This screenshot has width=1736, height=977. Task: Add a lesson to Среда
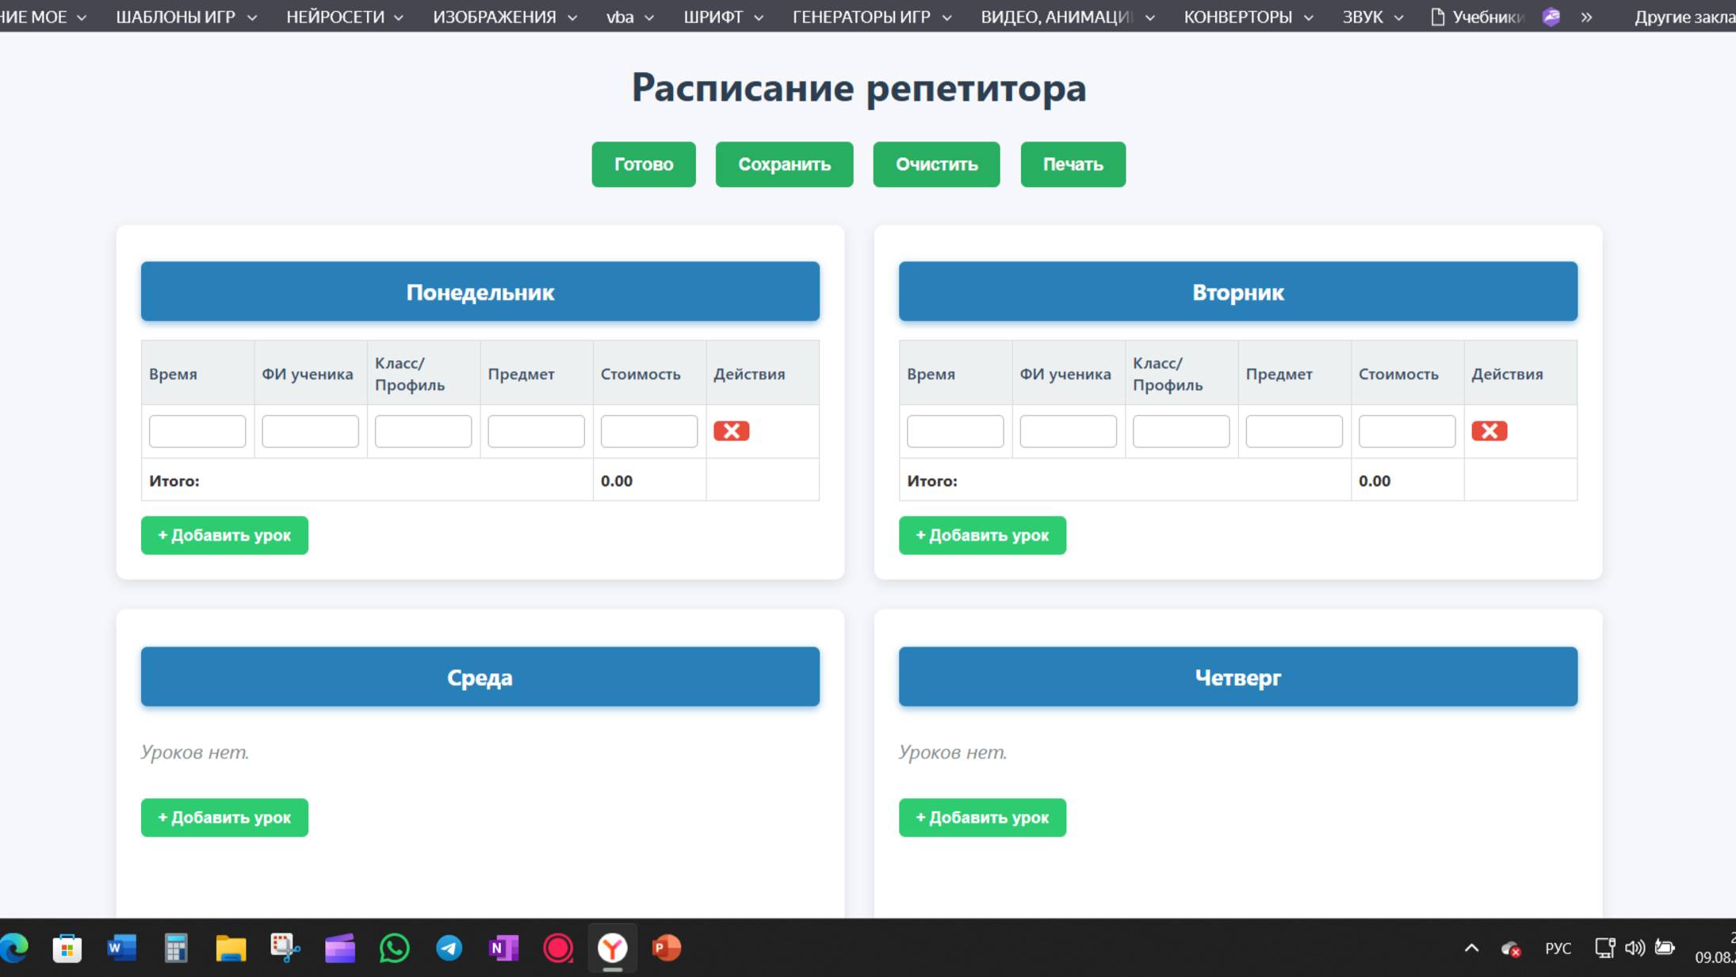[224, 817]
